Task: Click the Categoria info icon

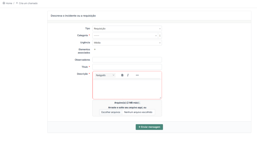Action: click(160, 36)
